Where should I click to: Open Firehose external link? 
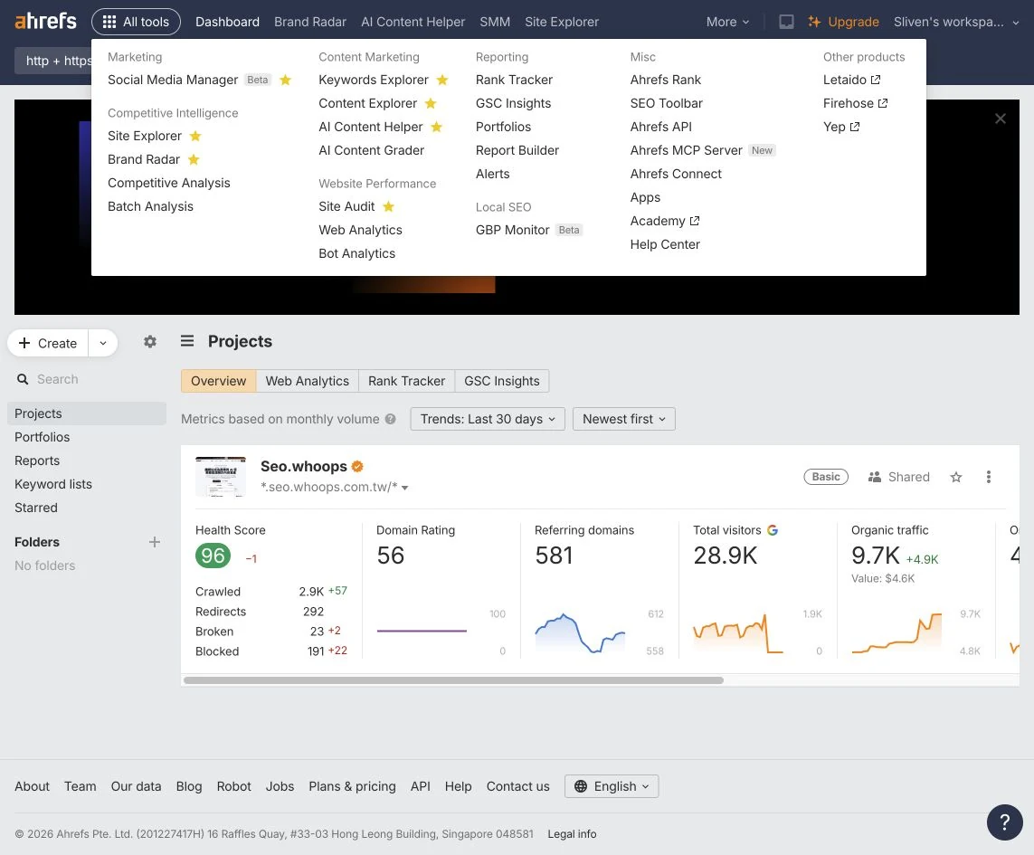point(855,103)
